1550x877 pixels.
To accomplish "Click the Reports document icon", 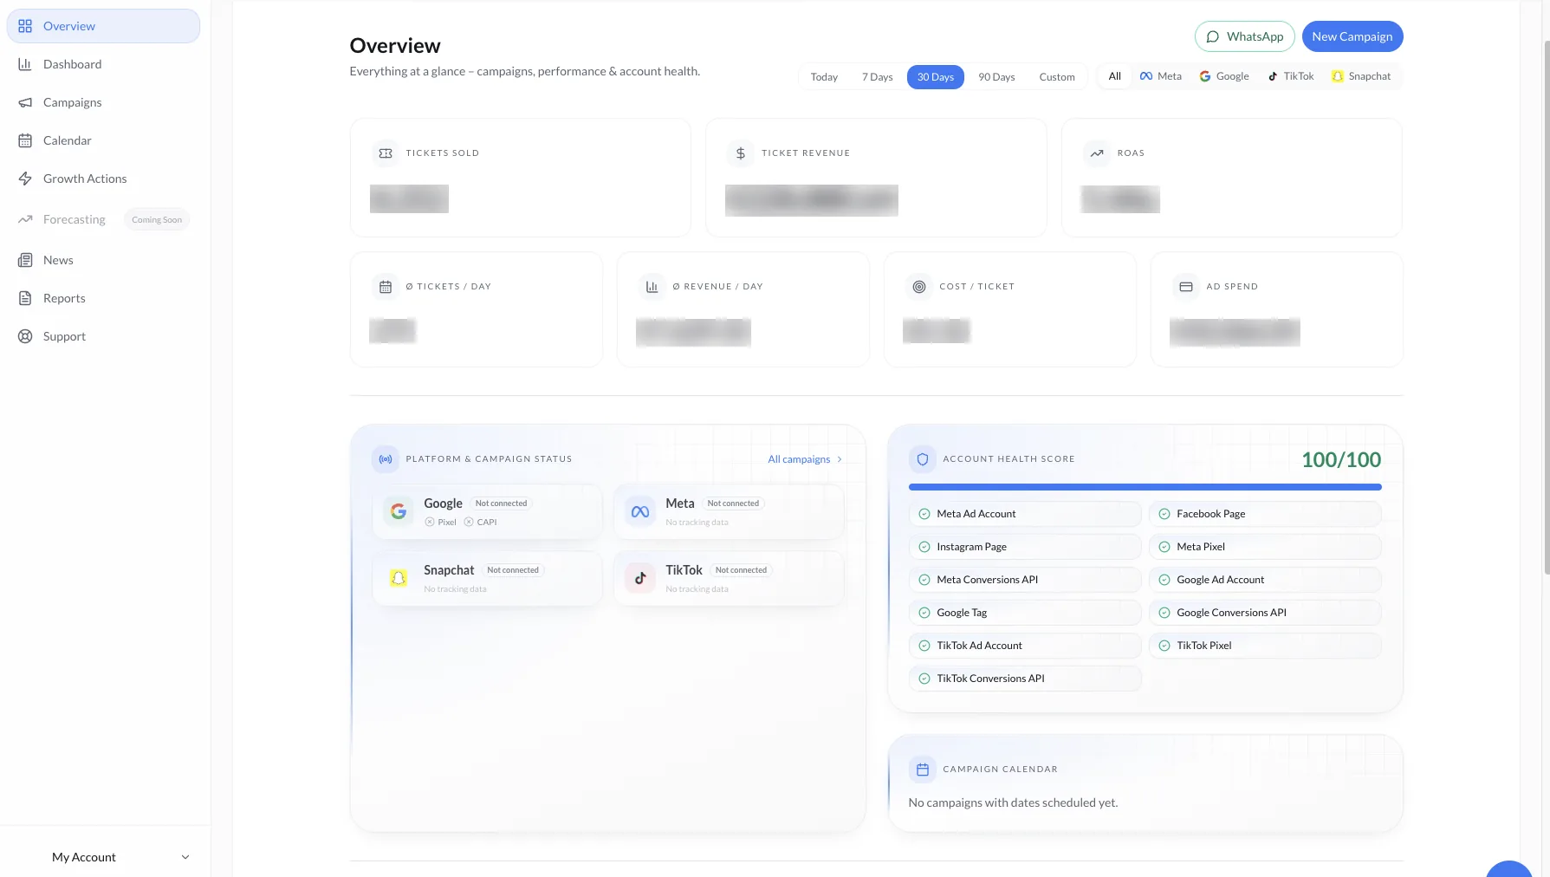I will (x=25, y=298).
